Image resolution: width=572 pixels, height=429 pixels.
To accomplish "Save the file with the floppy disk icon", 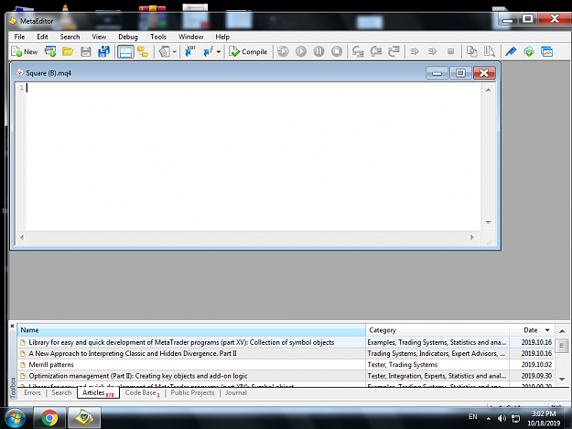I will 86,52.
